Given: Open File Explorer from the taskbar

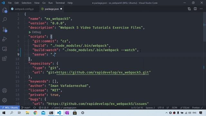Looking at the screenshot, I should [27, 113].
